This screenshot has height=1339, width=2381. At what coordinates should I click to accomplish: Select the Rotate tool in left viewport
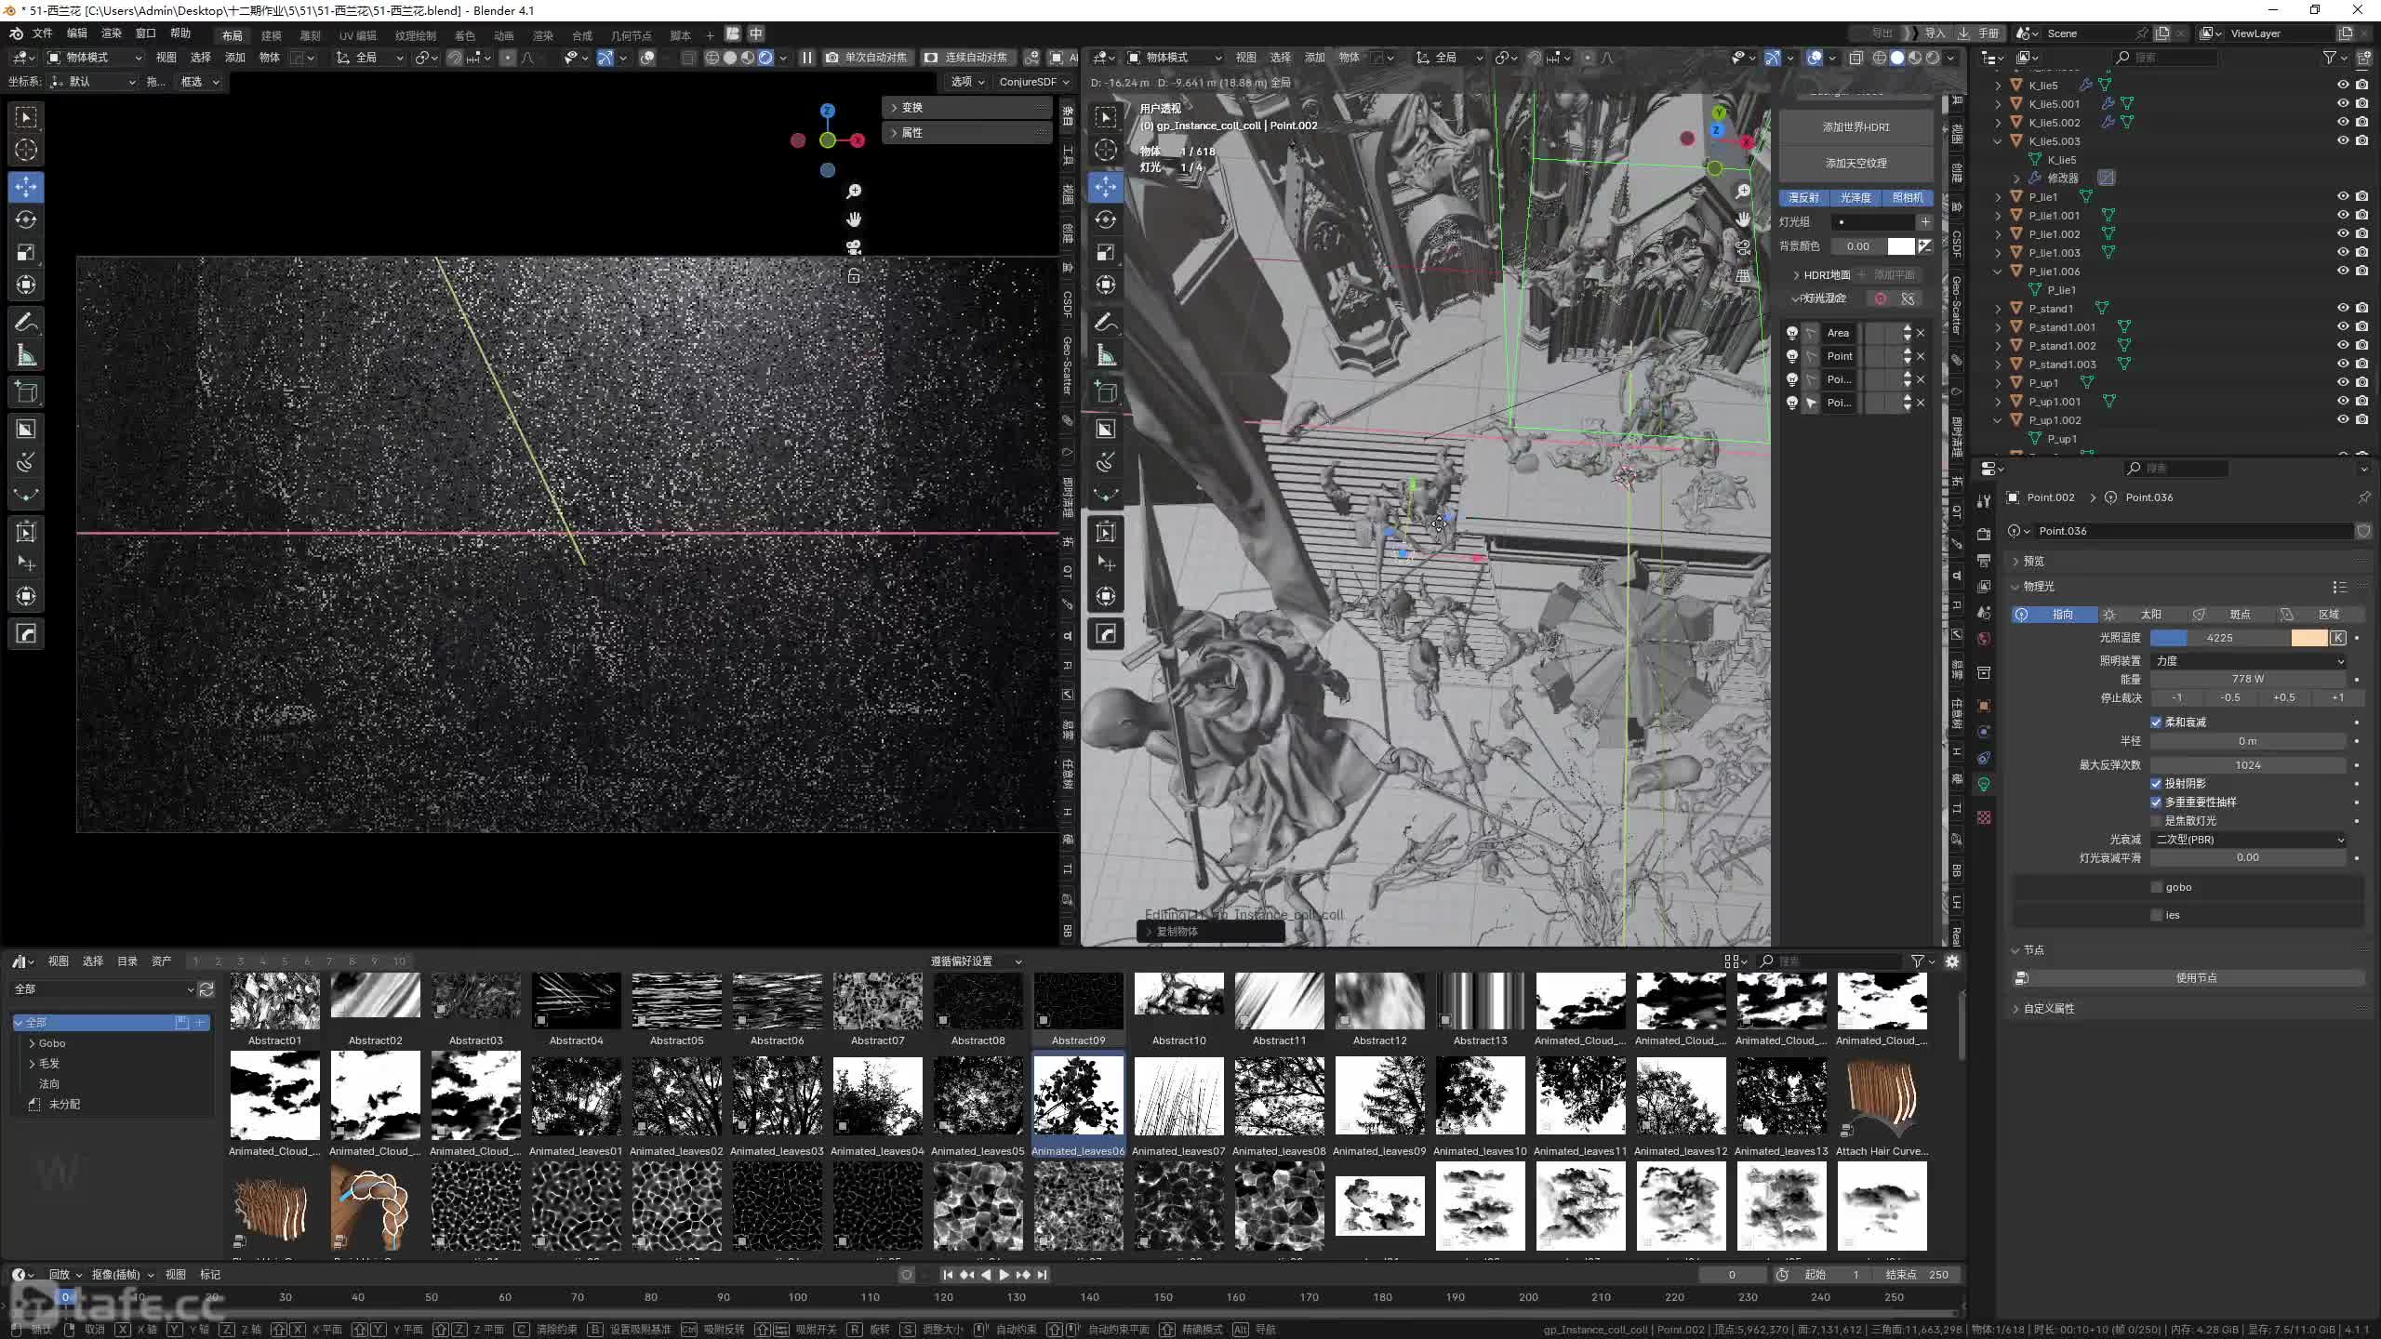pos(26,219)
